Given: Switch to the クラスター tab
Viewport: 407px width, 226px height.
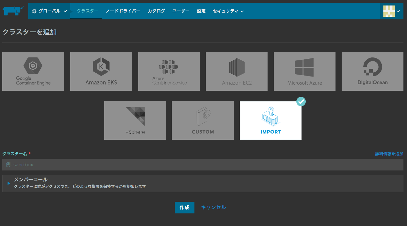Looking at the screenshot, I should pos(87,11).
